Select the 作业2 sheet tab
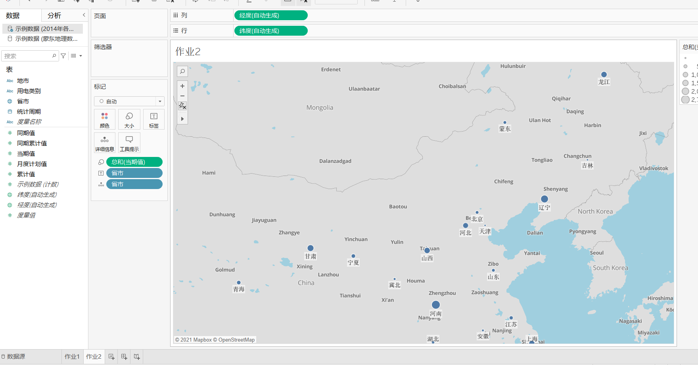This screenshot has height=365, width=698. pyautogui.click(x=94, y=357)
